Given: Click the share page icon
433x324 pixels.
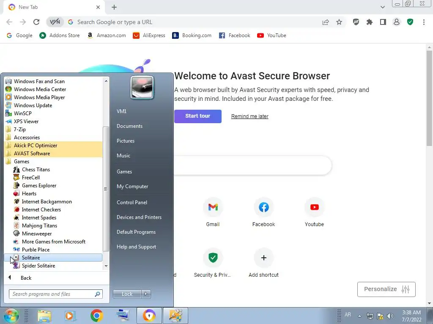Looking at the screenshot, I should (x=326, y=22).
